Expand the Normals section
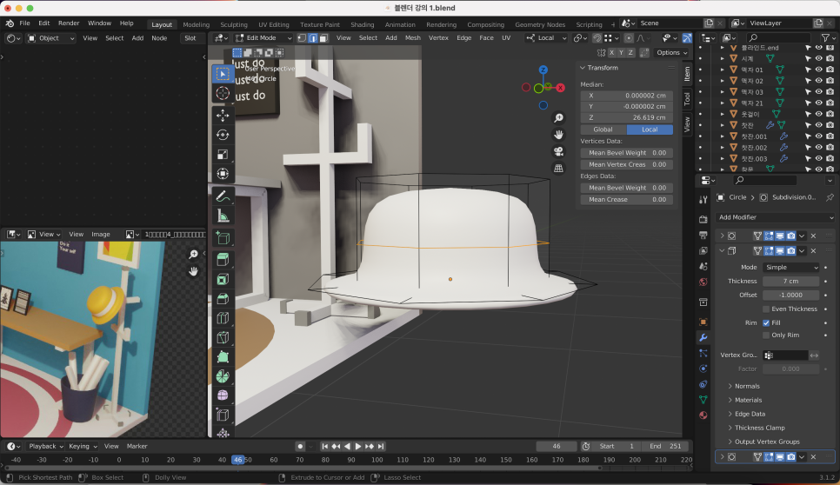This screenshot has height=485, width=840. pyautogui.click(x=747, y=386)
